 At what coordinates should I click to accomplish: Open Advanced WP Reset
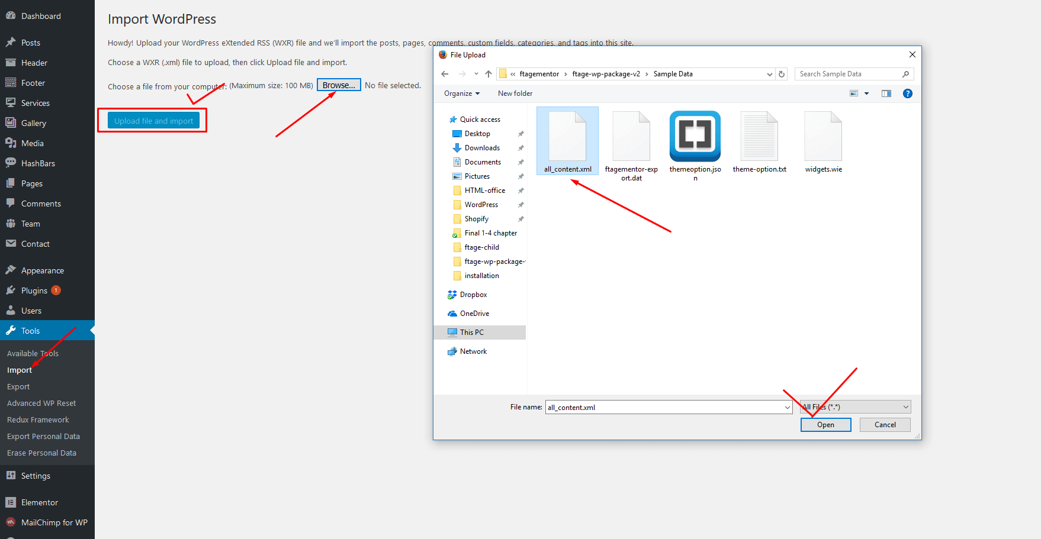click(41, 403)
